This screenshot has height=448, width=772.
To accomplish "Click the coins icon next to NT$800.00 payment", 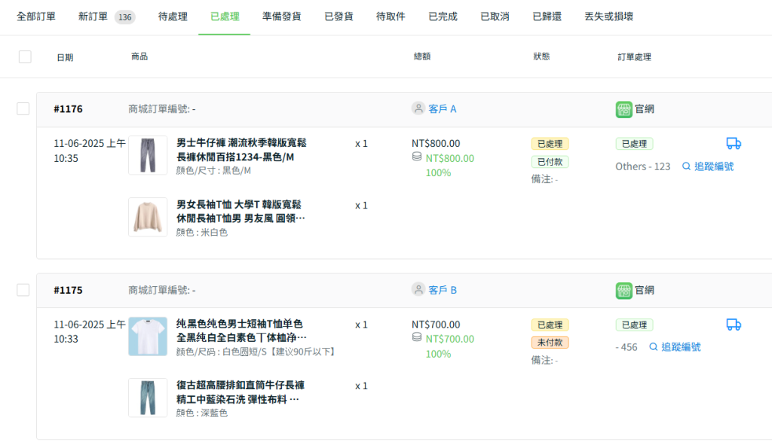I will [416, 157].
